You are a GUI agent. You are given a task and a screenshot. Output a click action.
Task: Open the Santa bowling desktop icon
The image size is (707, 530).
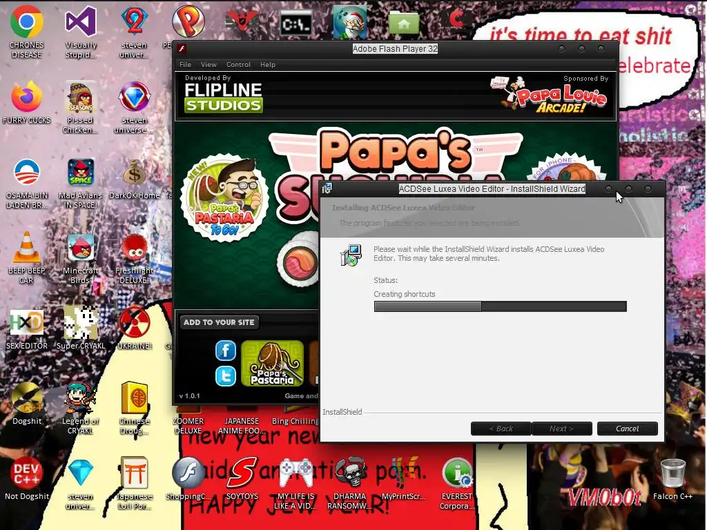click(x=350, y=21)
